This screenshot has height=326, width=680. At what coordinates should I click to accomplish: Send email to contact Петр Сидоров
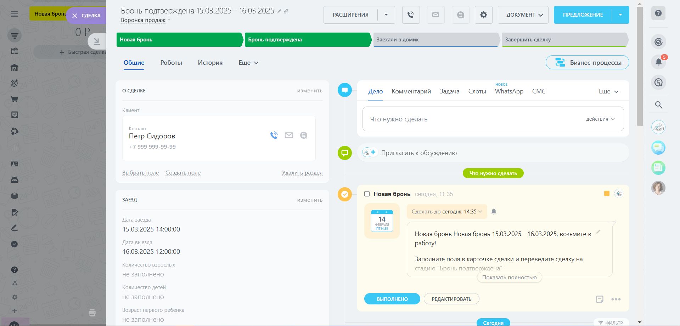[x=289, y=135]
